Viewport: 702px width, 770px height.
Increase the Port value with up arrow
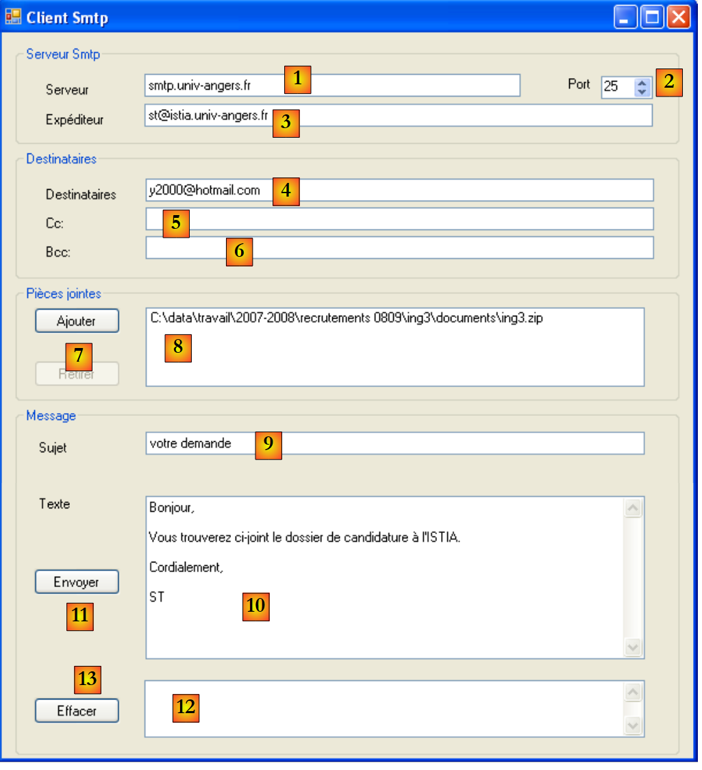click(x=642, y=82)
